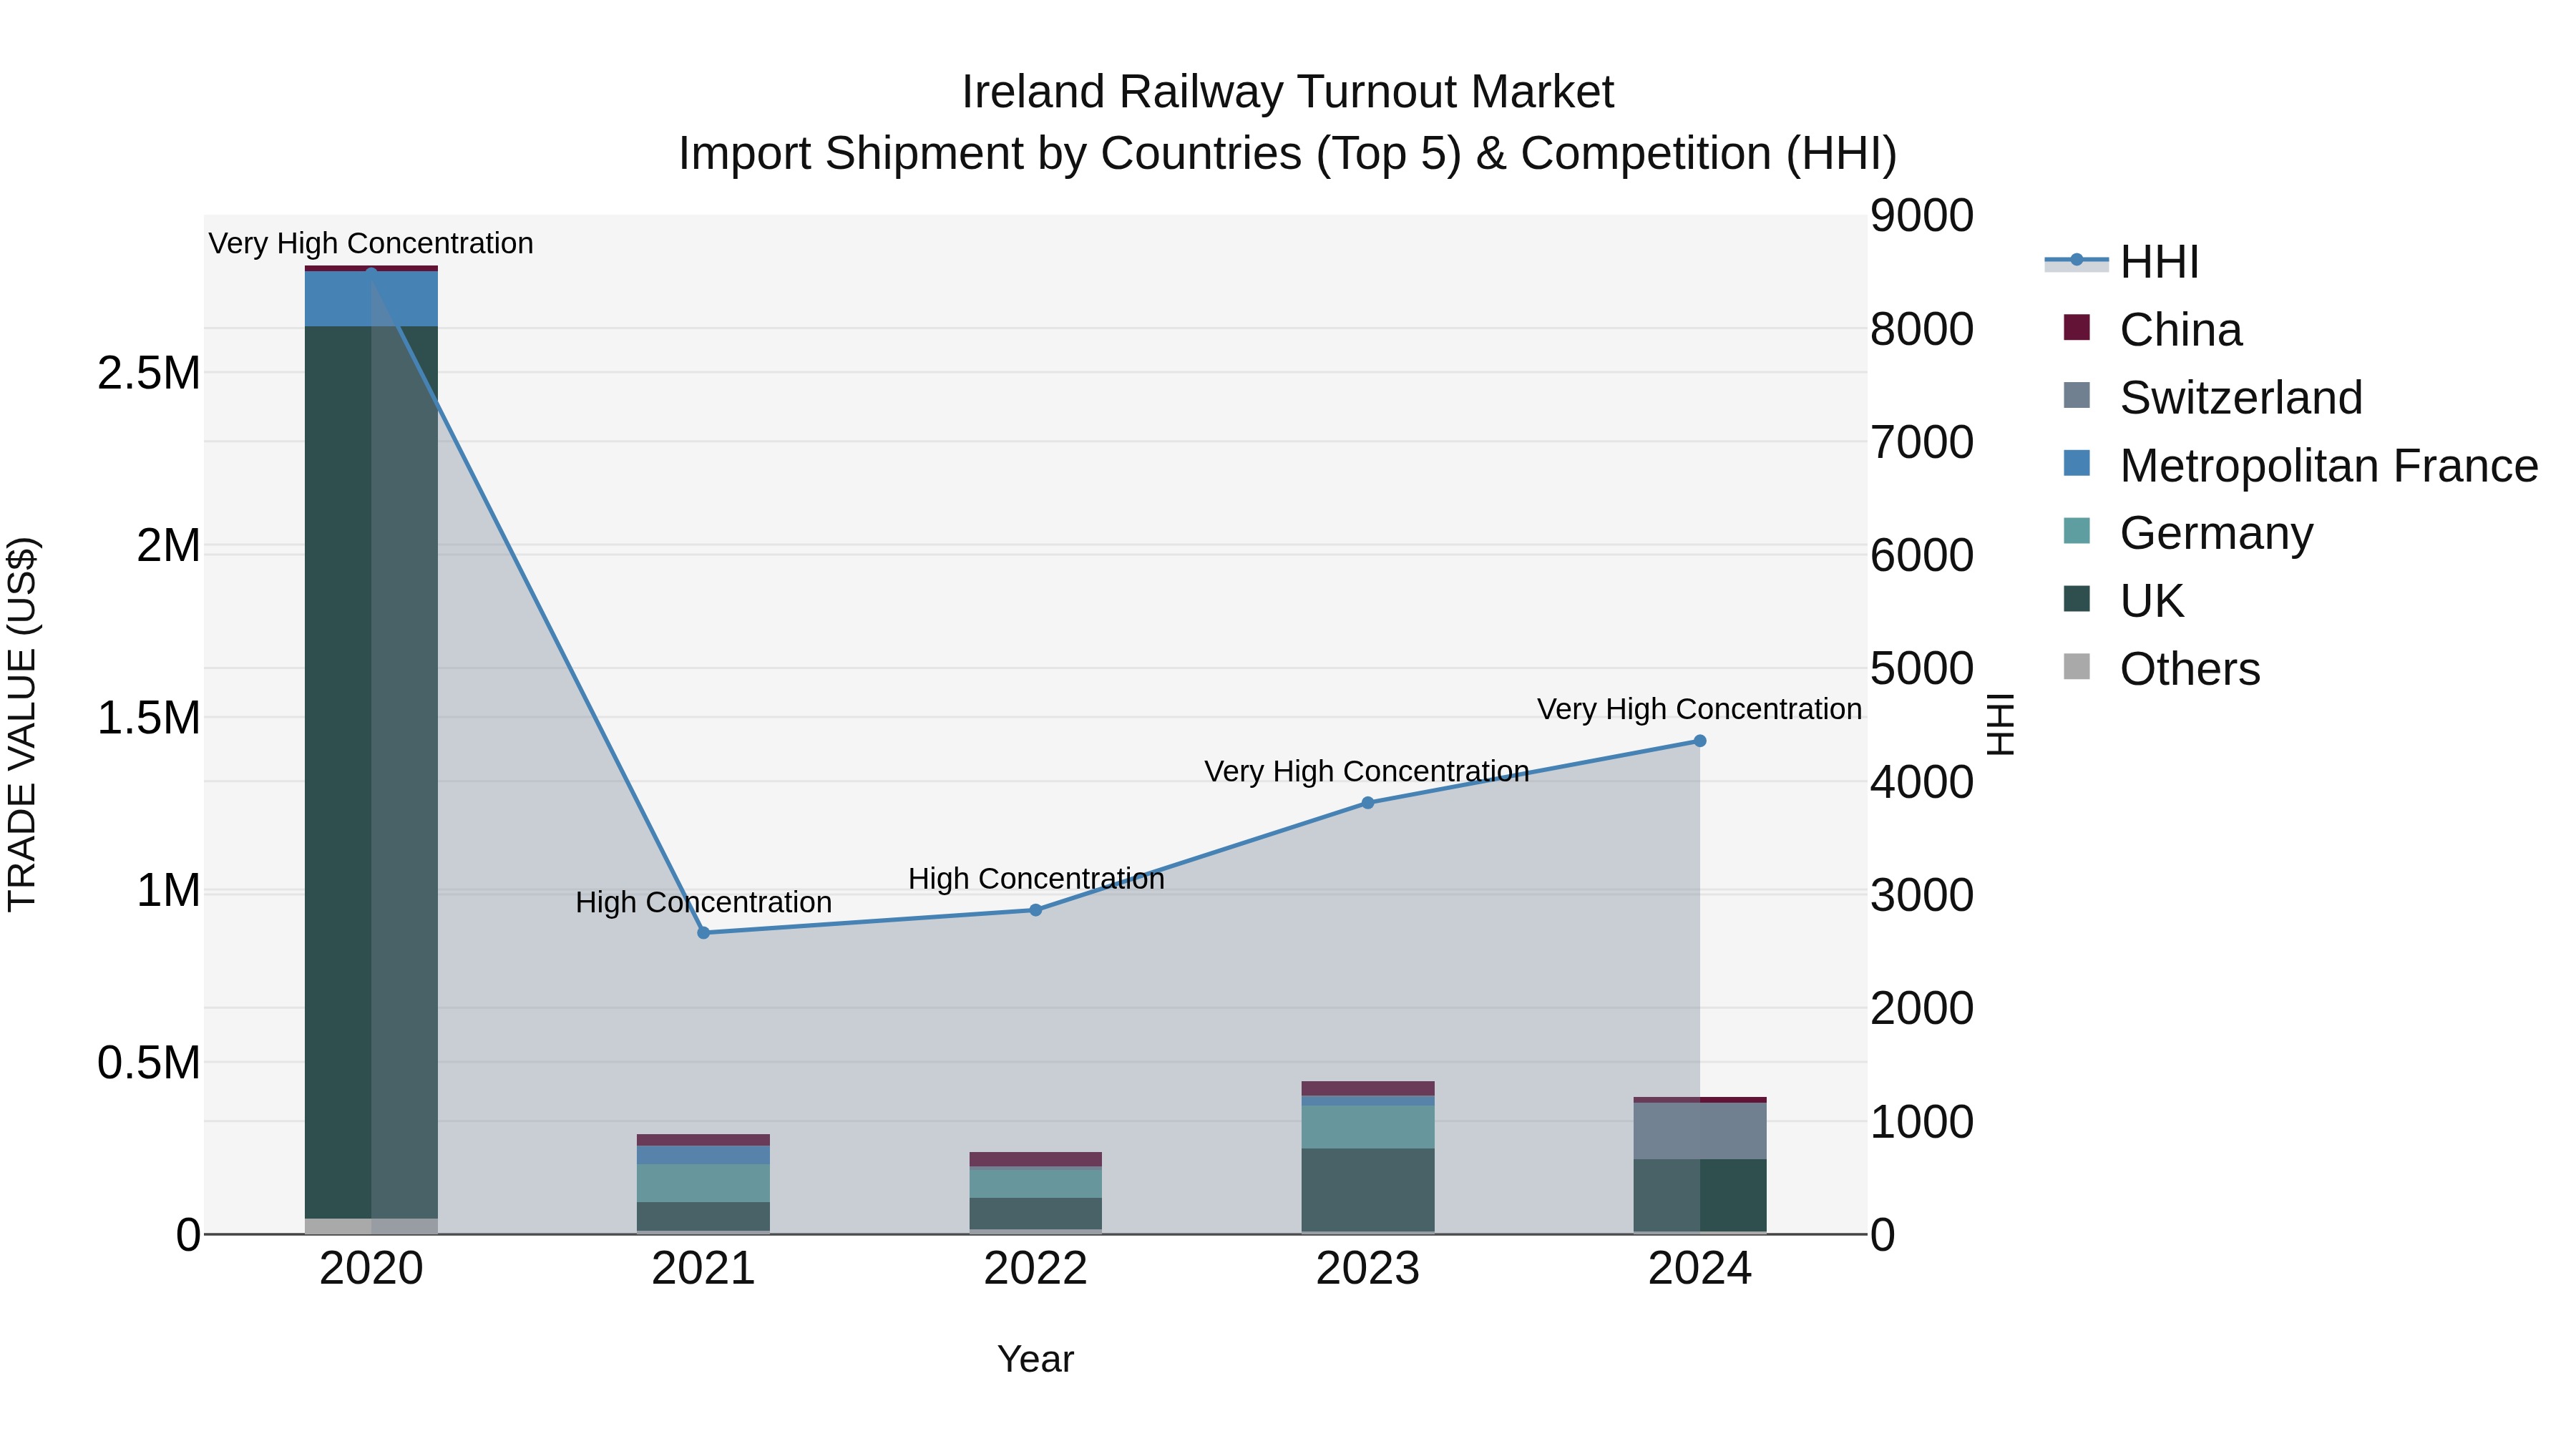Click the China segment of 2021 bar
This screenshot has width=2576, height=1449.
(x=703, y=1140)
